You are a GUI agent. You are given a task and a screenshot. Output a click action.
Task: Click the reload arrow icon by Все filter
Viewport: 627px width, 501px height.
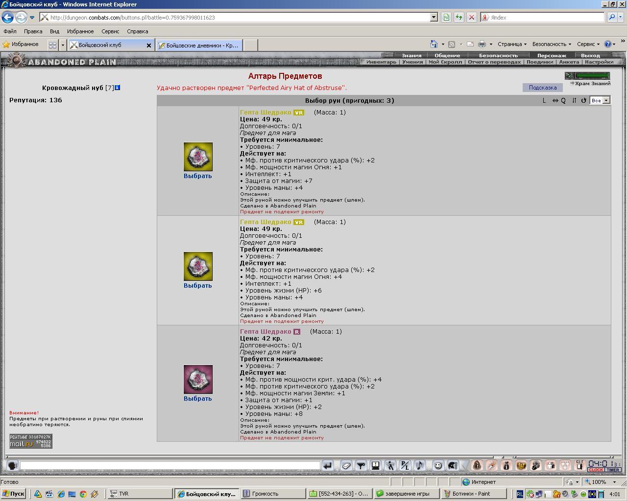pos(583,100)
